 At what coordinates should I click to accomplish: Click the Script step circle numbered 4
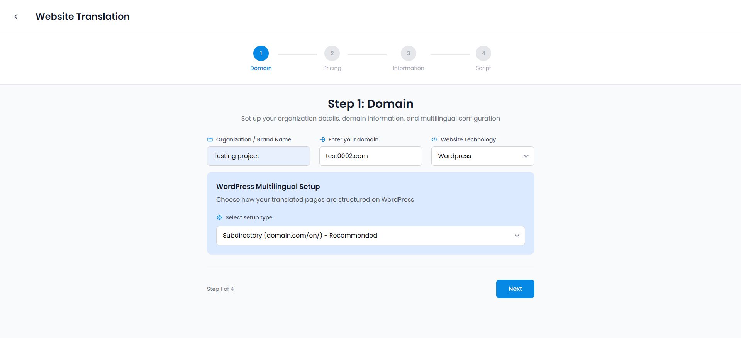coord(483,53)
